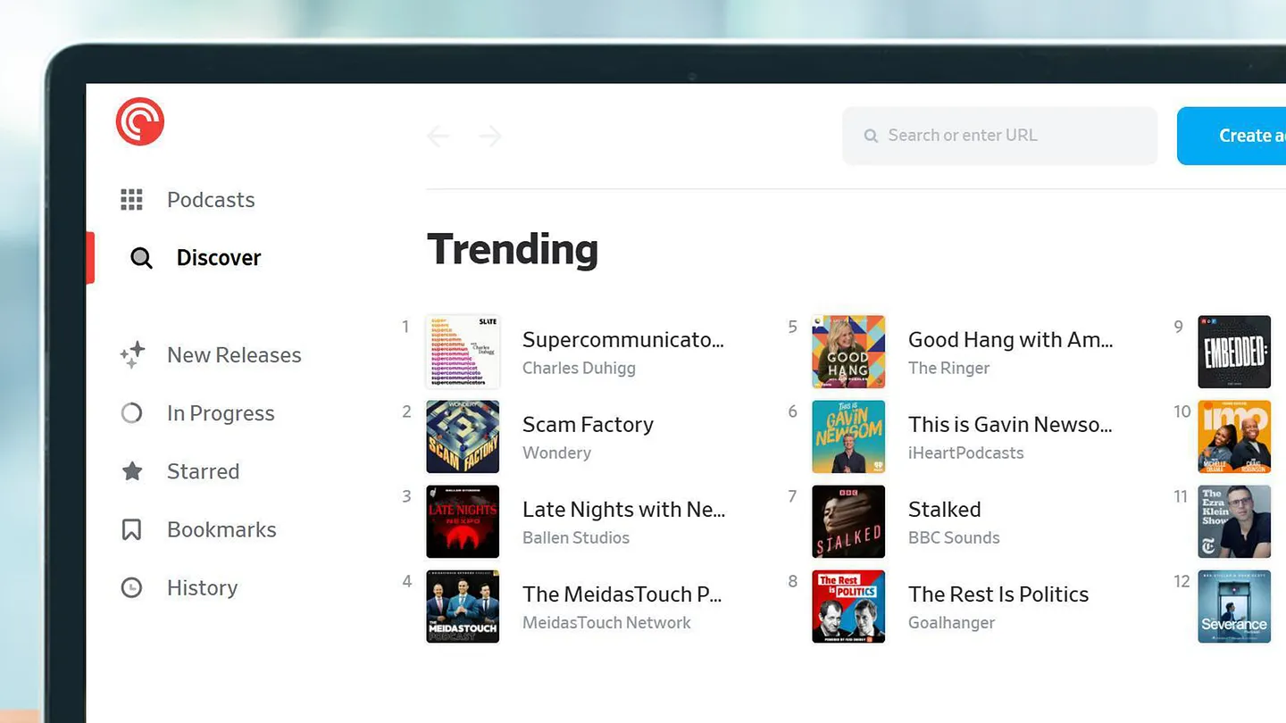Click the Supercommunicators podcast artwork
This screenshot has width=1286, height=723.
coord(463,352)
